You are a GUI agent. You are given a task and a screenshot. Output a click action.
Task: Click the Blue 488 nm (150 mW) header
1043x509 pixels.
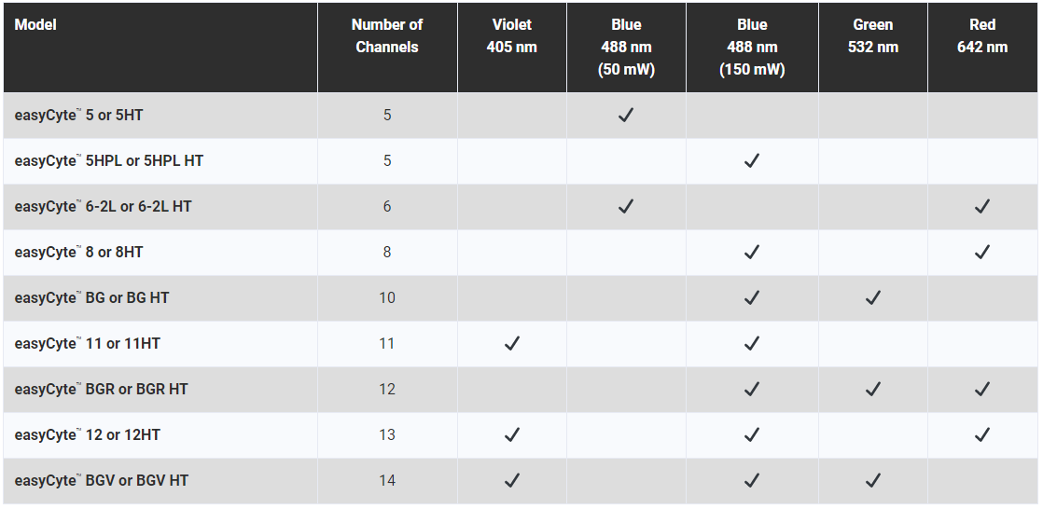pos(752,48)
